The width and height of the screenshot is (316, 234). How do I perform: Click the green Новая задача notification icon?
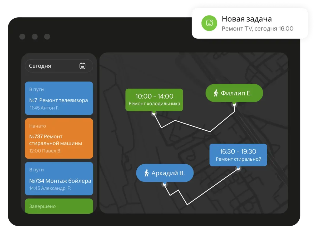coord(209,23)
